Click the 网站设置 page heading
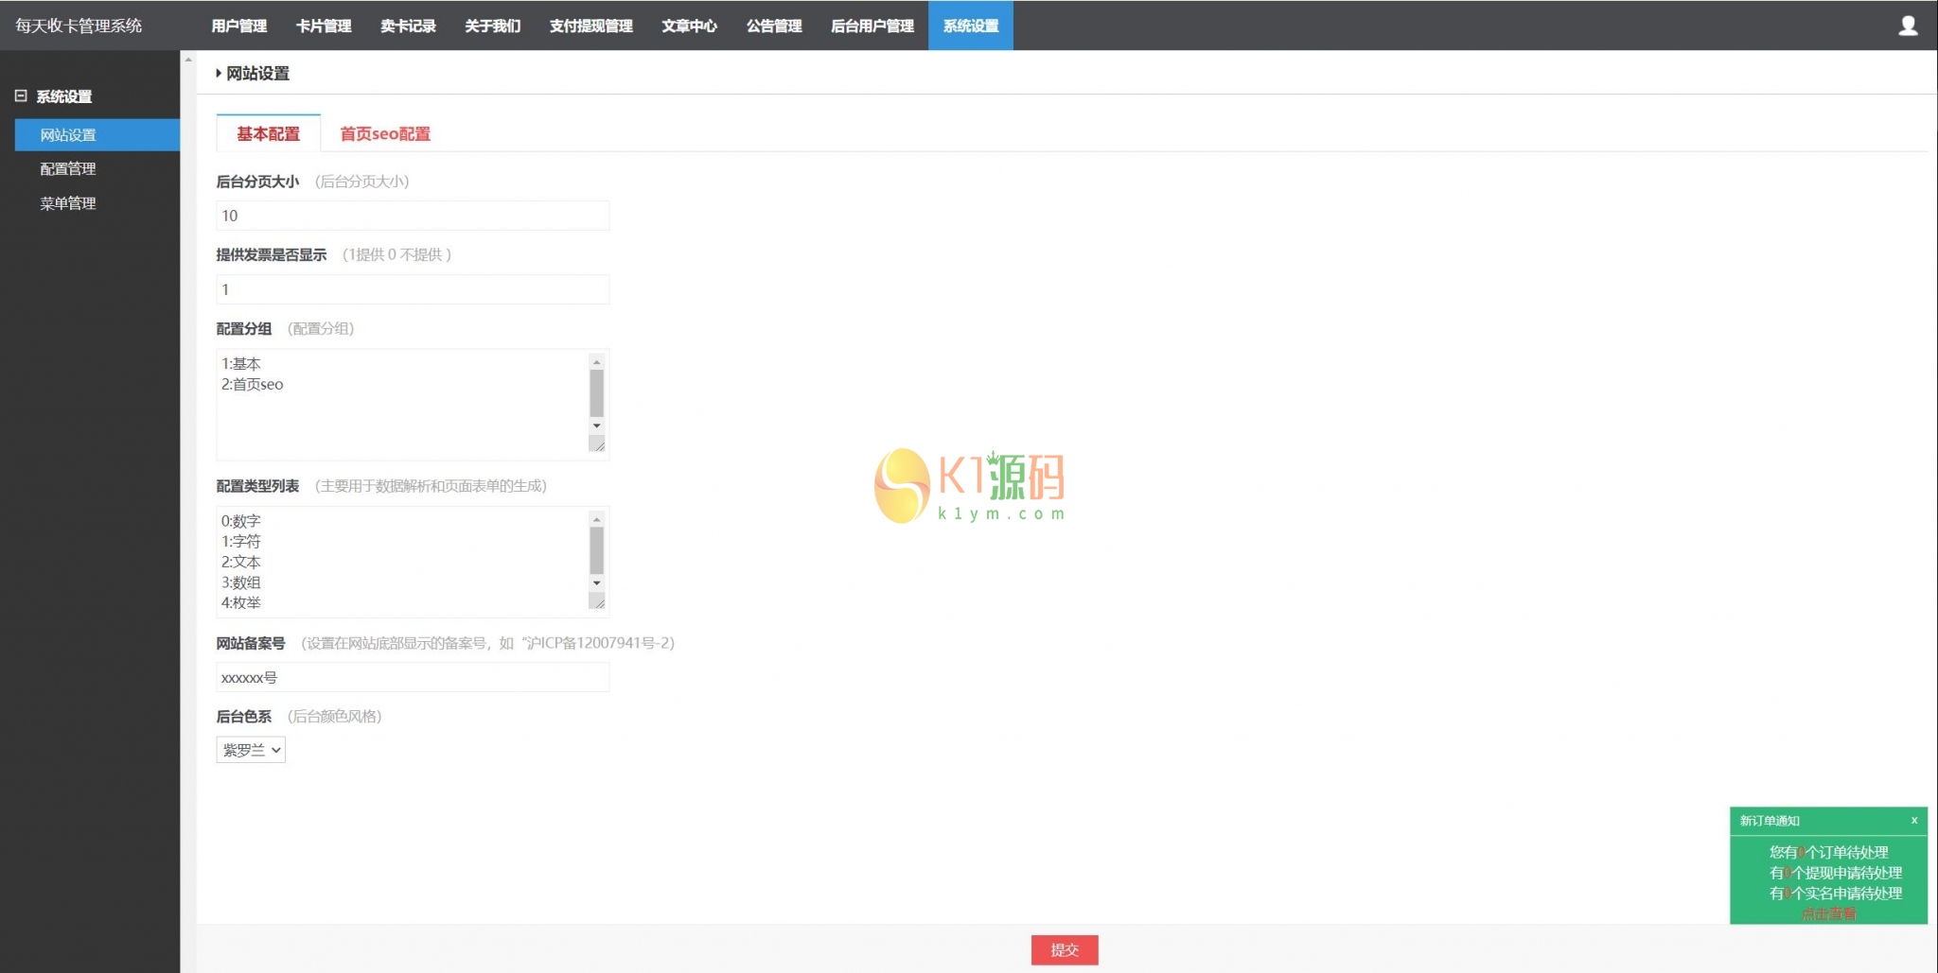Image resolution: width=1938 pixels, height=973 pixels. click(x=257, y=73)
